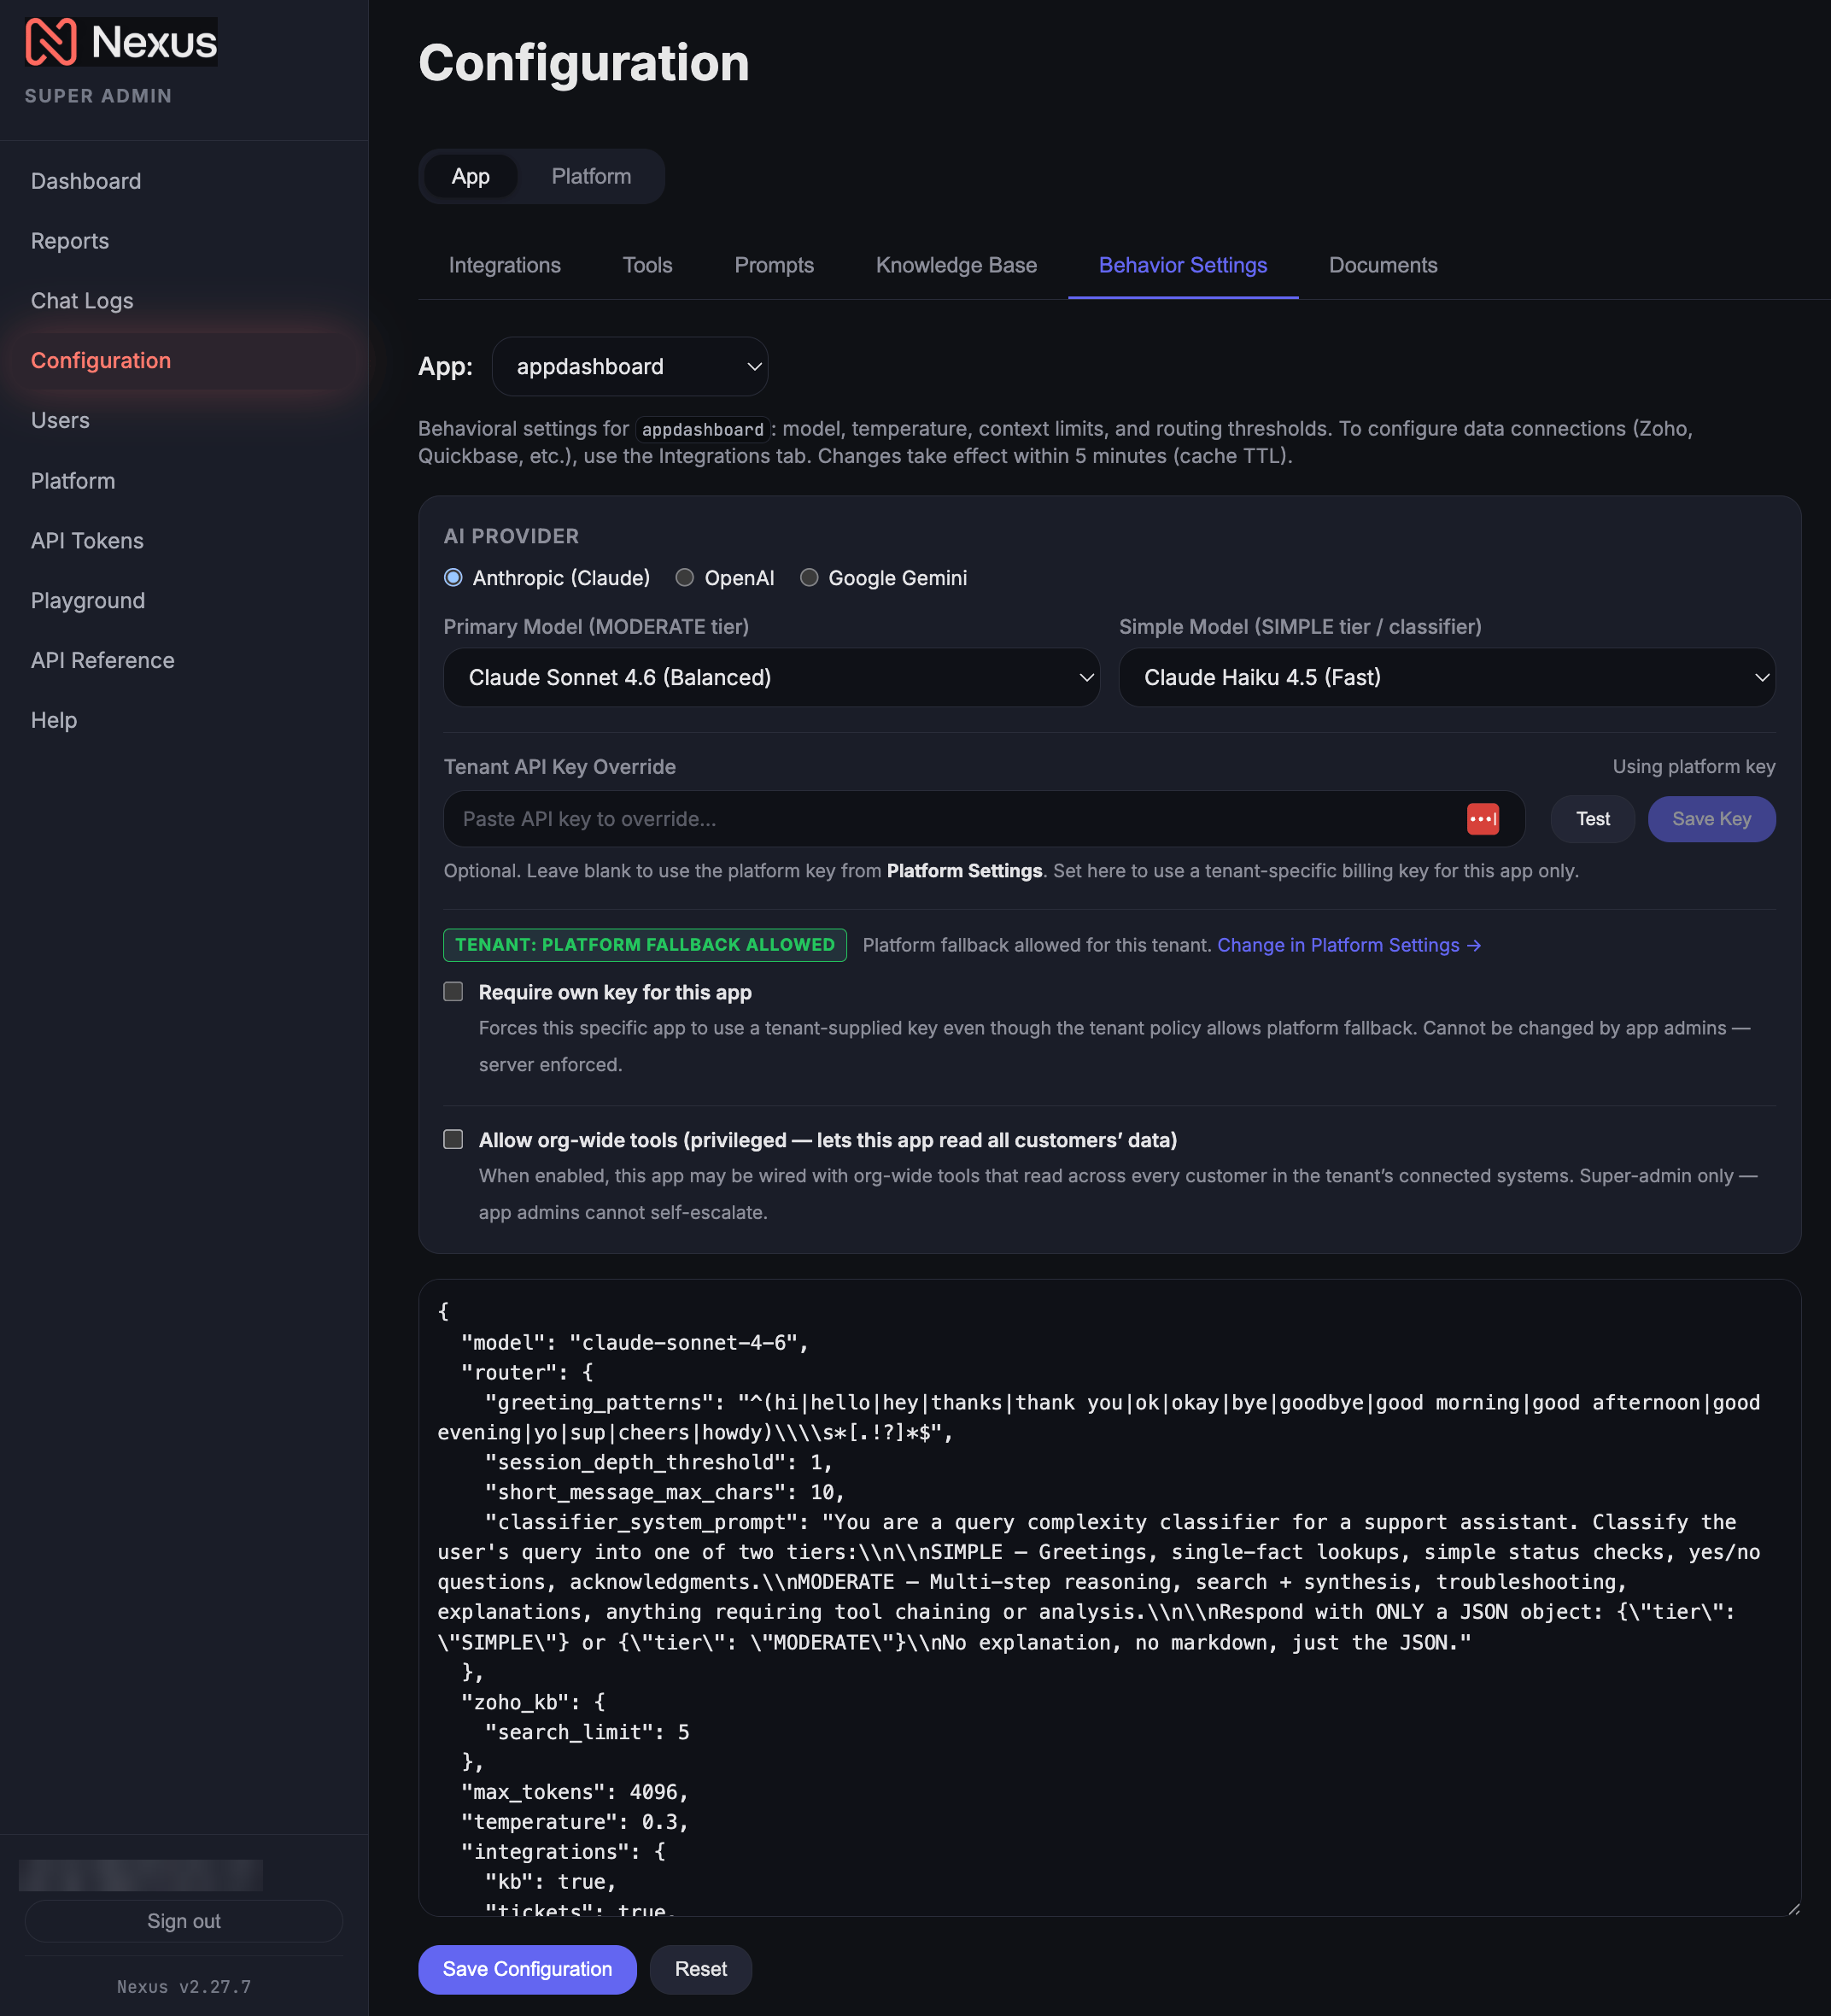Viewport: 1831px width, 2016px height.
Task: Select the App segment toggle
Action: 470,177
